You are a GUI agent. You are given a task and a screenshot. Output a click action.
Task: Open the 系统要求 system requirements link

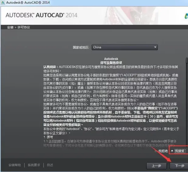(x=34, y=165)
